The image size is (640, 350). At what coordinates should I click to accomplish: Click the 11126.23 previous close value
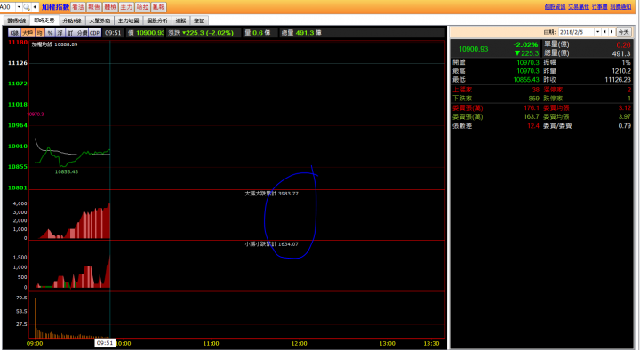tap(618, 80)
